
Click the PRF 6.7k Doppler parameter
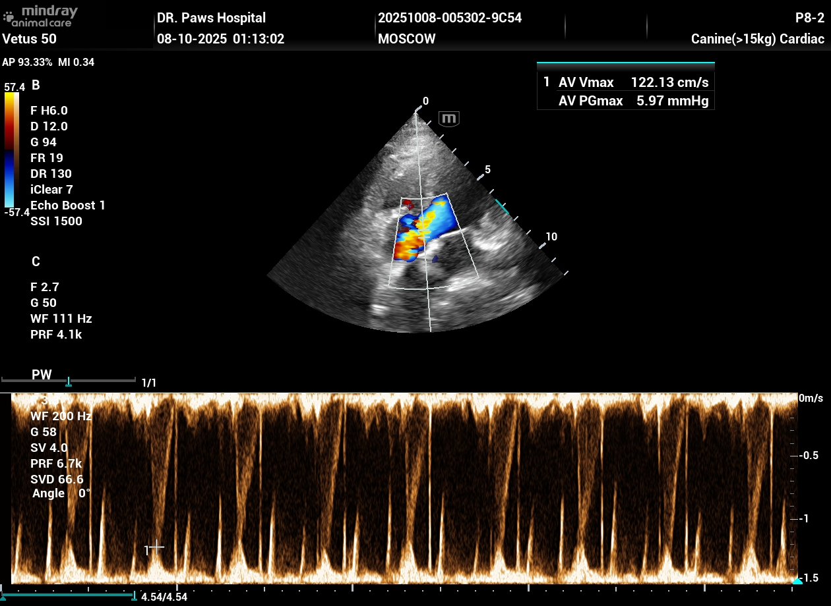click(x=56, y=464)
